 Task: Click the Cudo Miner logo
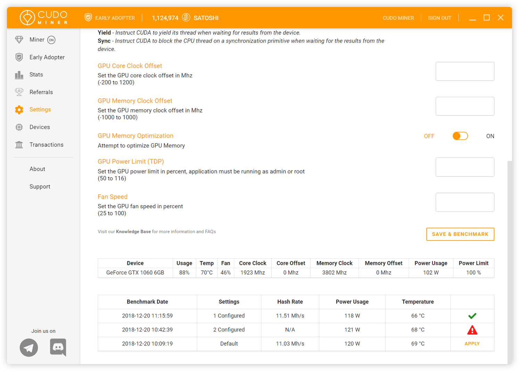coord(43,17)
